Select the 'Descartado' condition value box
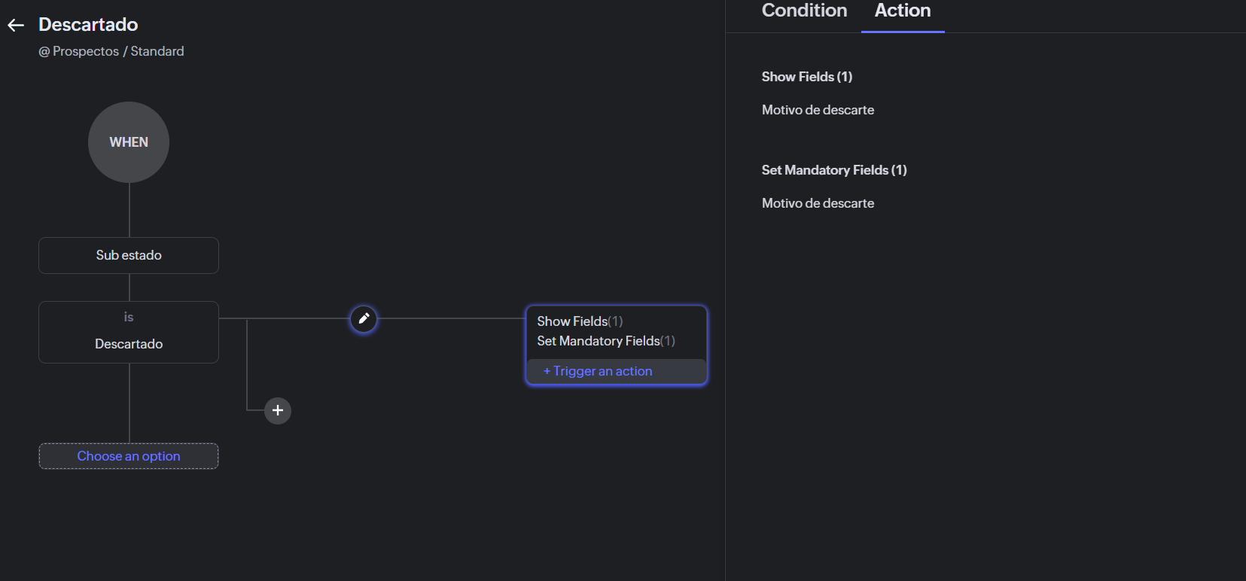 point(129,343)
